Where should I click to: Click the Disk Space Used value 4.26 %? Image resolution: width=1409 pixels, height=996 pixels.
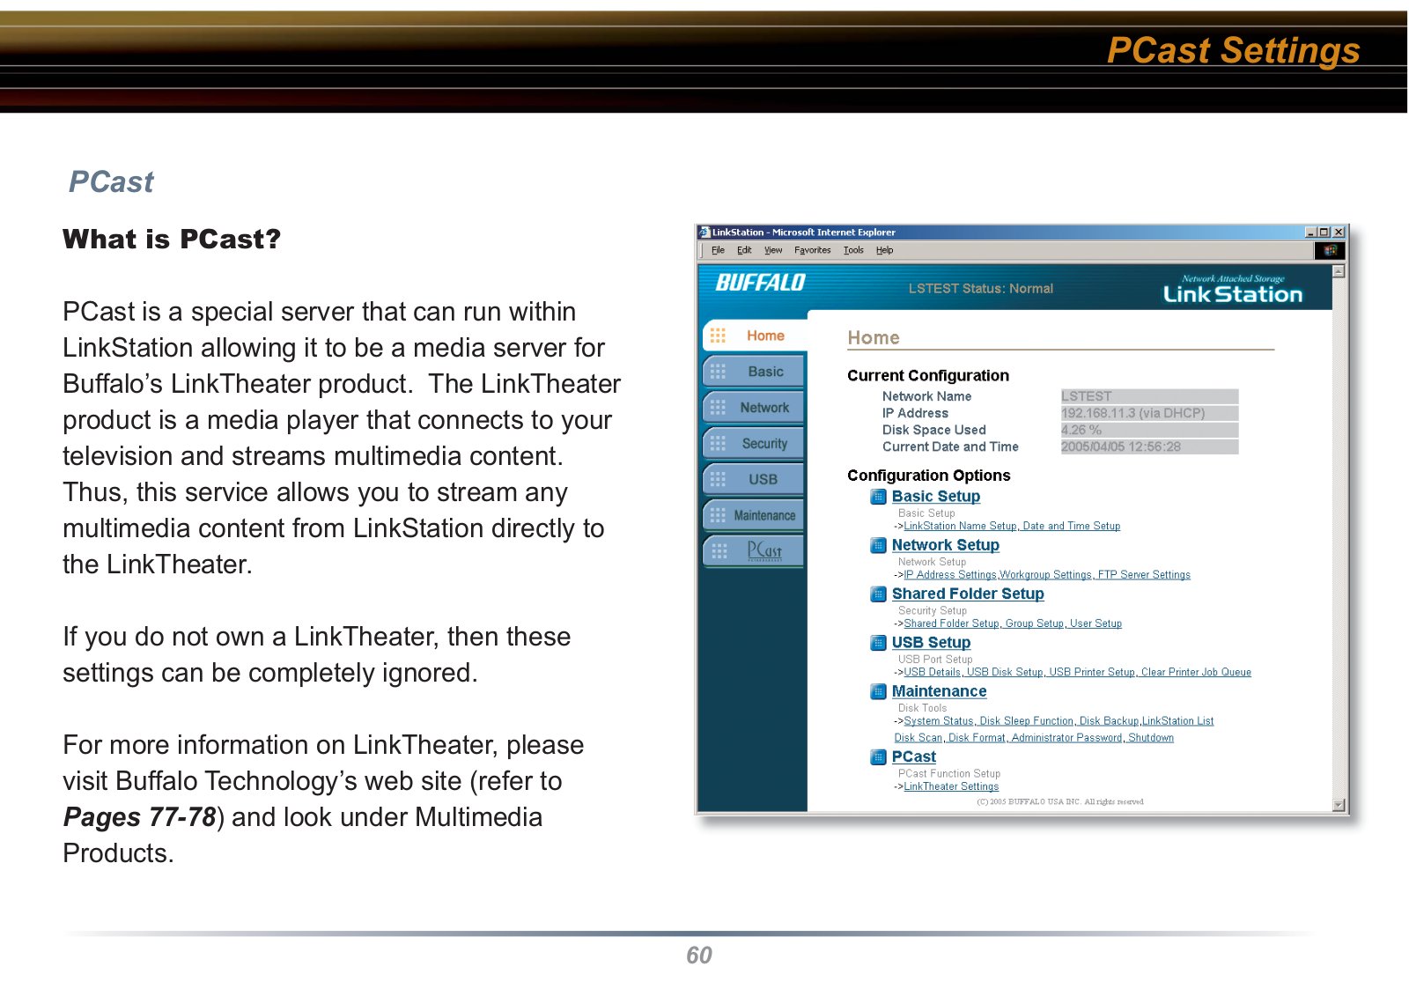pos(1149,431)
